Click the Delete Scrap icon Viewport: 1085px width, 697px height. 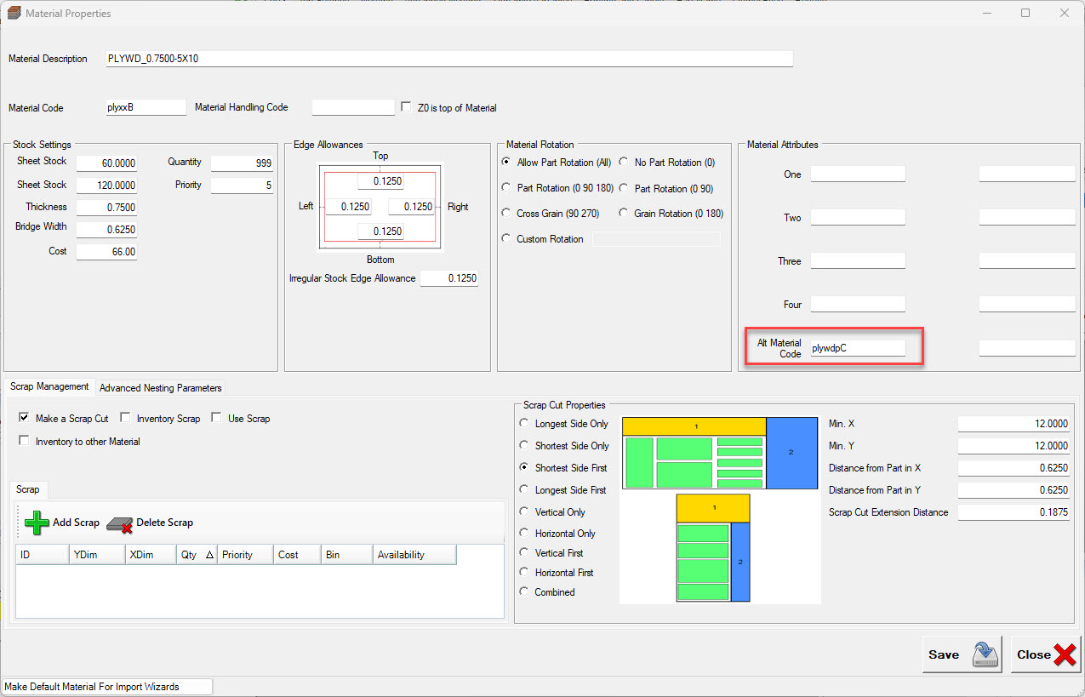click(120, 523)
